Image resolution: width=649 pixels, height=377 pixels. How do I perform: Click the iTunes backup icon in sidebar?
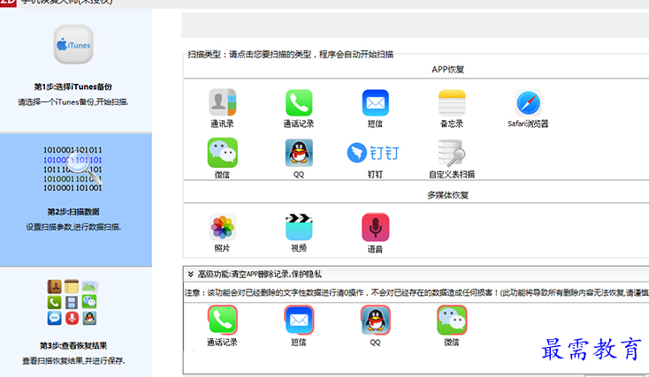[x=73, y=44]
